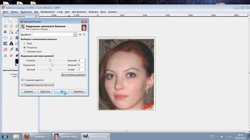This screenshot has height=140, width=250.
Task: Select the Eraser tool
Action: 5,49
